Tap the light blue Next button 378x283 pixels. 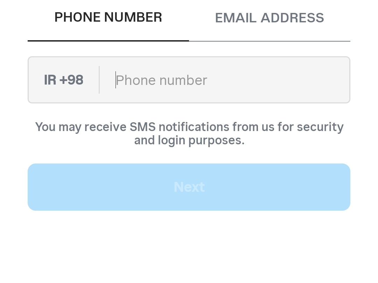pos(189,187)
